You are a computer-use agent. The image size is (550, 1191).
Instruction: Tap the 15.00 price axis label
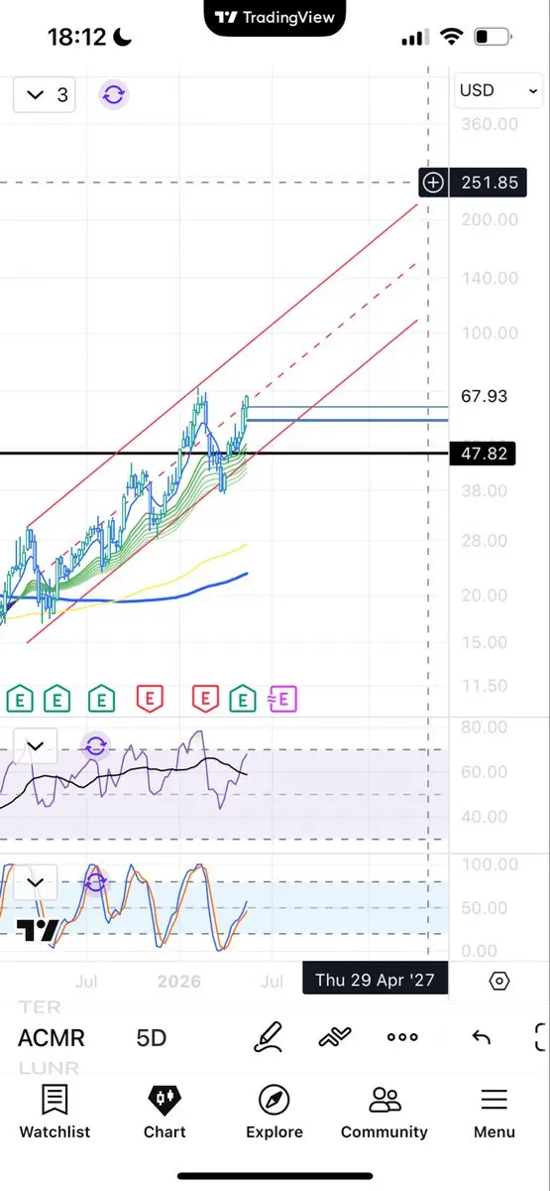[x=485, y=642]
